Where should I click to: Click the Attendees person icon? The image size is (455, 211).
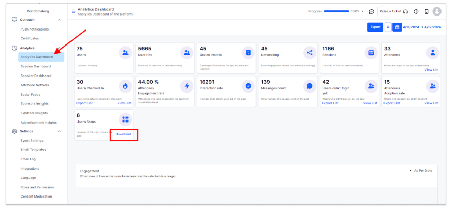pyautogui.click(x=433, y=53)
